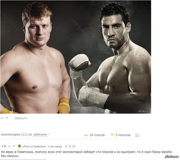Upvote zfrost's comment with the up arrow
Screen dimensions: 180x160
point(9,146)
